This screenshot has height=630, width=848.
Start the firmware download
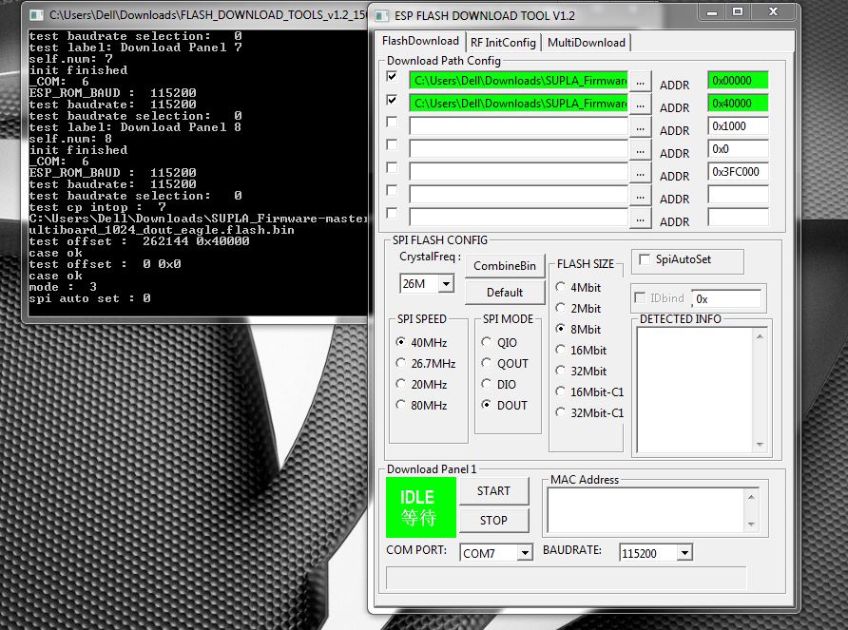tap(493, 491)
